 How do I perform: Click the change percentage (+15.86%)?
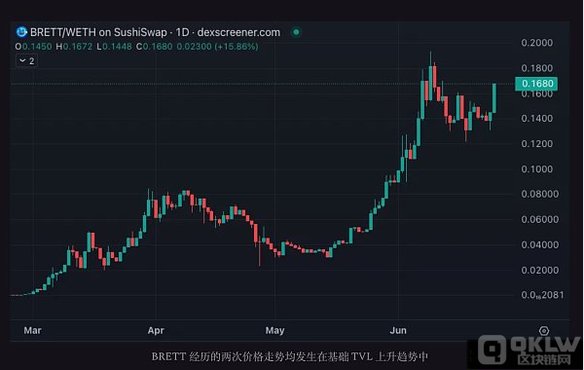pos(236,47)
